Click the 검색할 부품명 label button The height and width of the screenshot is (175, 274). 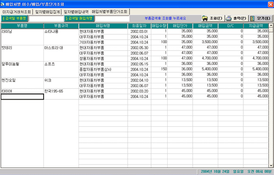[x=14, y=18]
